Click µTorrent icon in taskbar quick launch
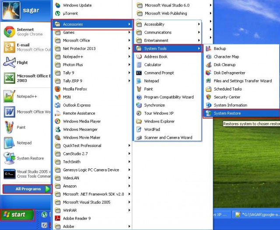 point(44,214)
